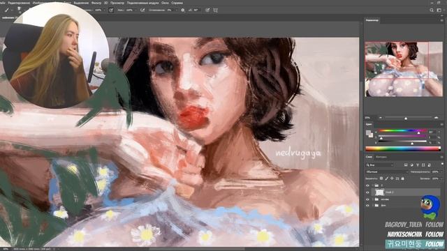The width and height of the screenshot is (447, 251).
Task: Toggle the airbrush build-up icon
Action: (x=142, y=10)
